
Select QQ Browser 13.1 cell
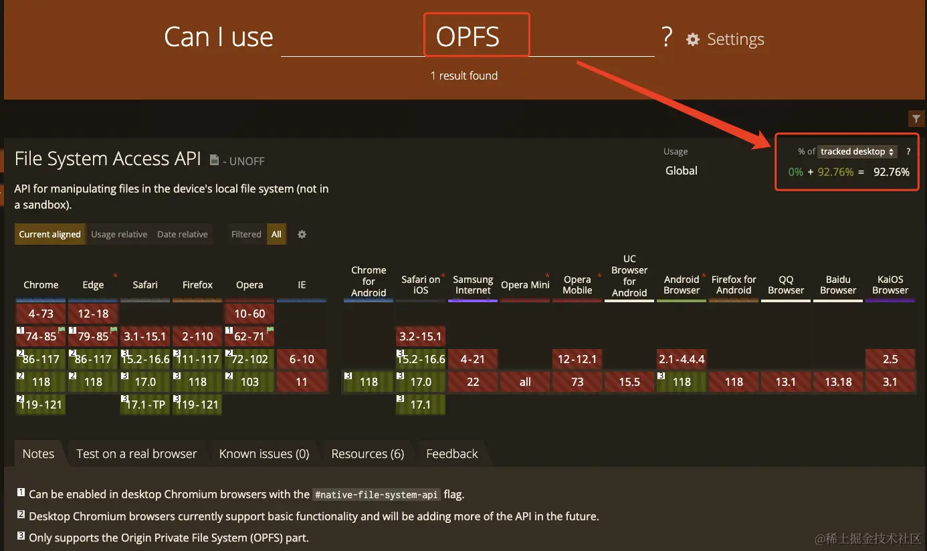[x=786, y=382]
